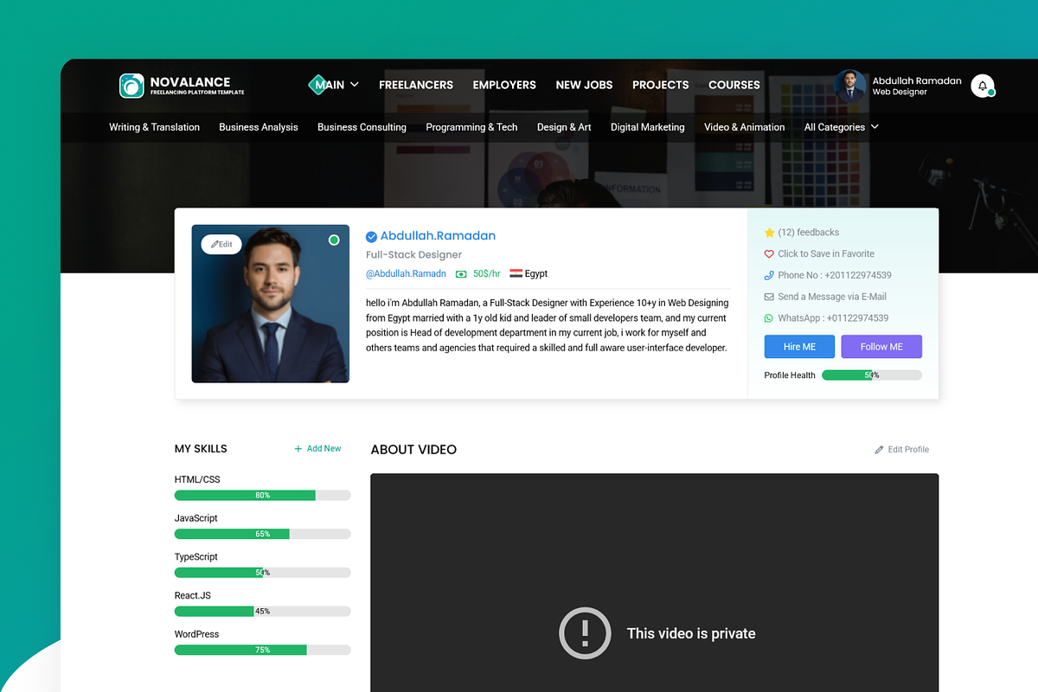Image resolution: width=1038 pixels, height=692 pixels.
Task: Select Video & Animation category
Action: pyautogui.click(x=745, y=127)
